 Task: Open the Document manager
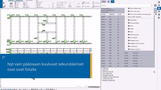(x=11, y=5)
